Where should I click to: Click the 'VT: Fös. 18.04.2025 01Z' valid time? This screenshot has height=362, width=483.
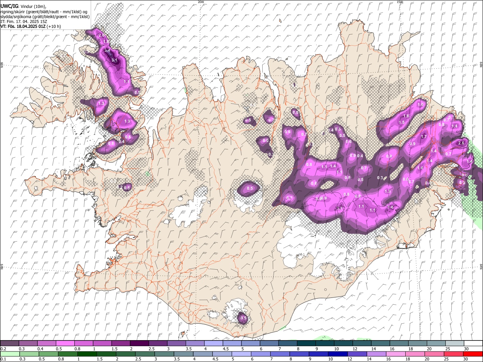click(x=23, y=26)
